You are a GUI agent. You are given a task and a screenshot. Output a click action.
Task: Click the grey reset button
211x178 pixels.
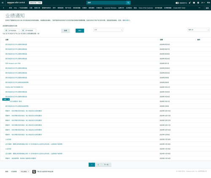coord(65,31)
